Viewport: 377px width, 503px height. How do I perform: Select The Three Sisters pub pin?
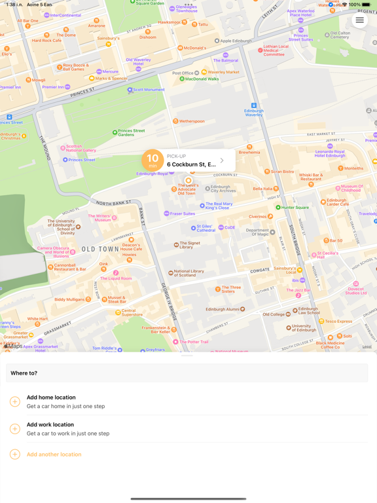point(218,289)
